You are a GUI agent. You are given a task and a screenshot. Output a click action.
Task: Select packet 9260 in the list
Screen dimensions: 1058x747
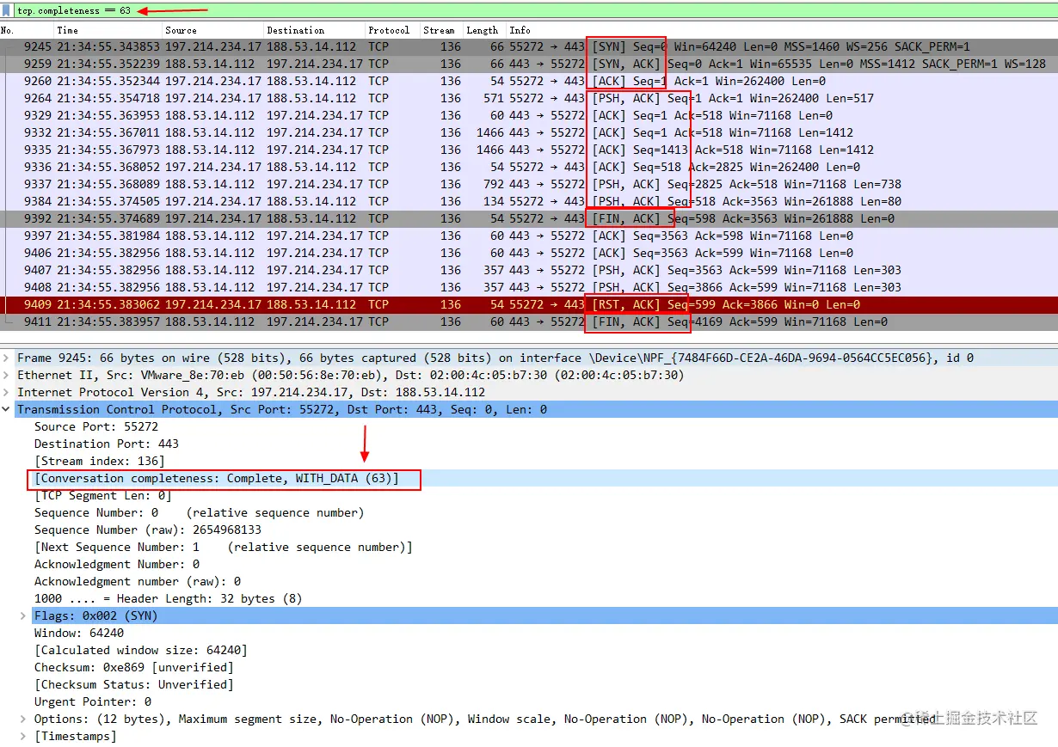[x=529, y=81]
